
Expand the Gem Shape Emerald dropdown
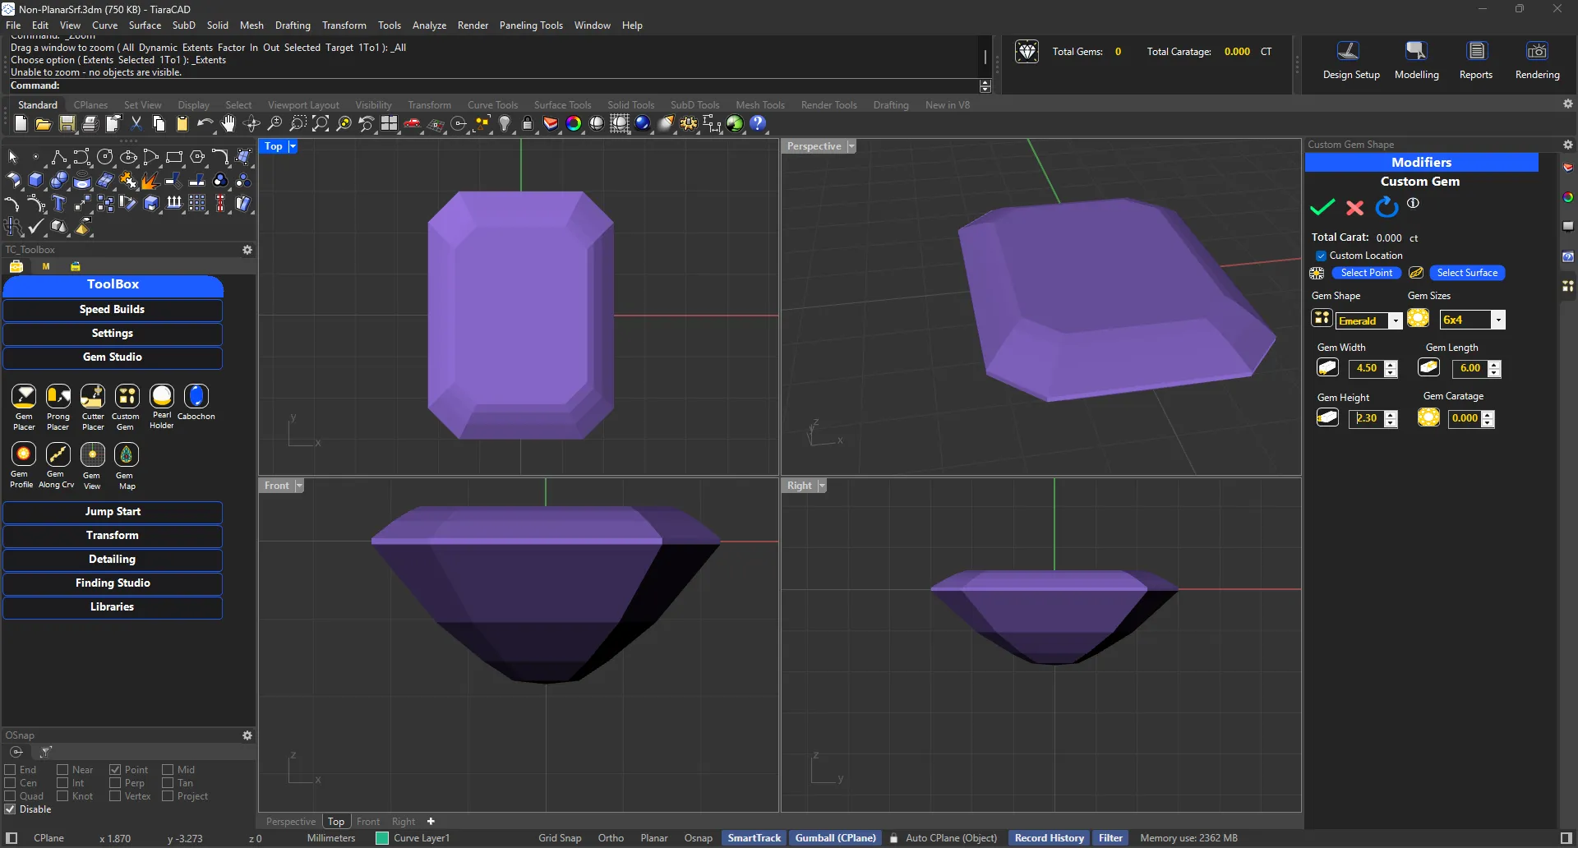1395,320
